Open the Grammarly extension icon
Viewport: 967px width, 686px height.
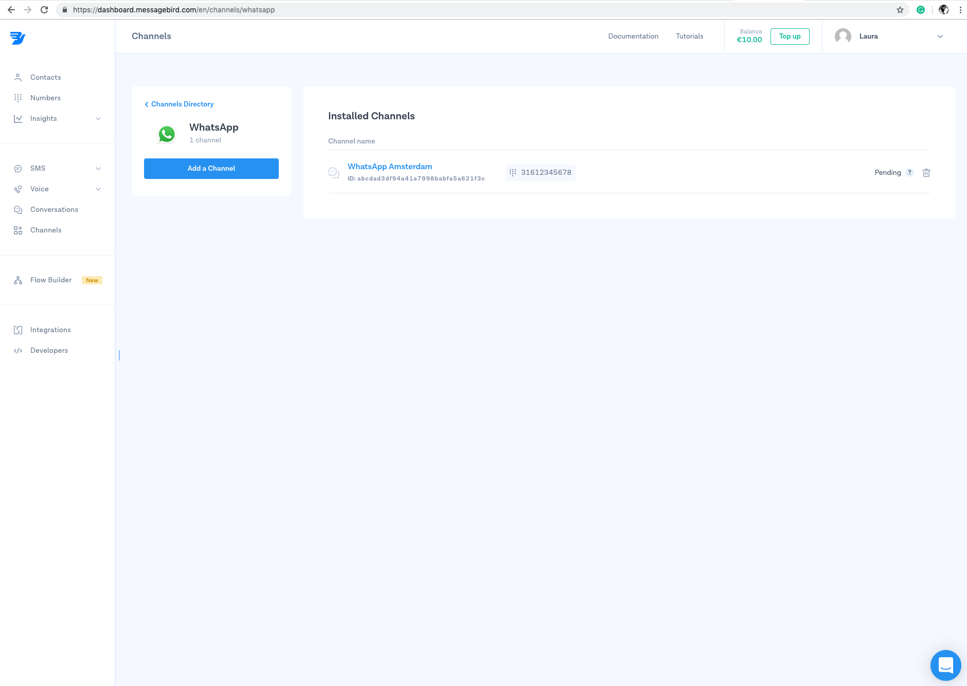921,10
